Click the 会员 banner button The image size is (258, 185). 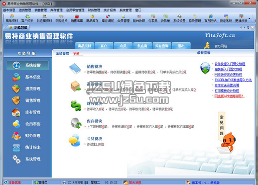[123, 46]
